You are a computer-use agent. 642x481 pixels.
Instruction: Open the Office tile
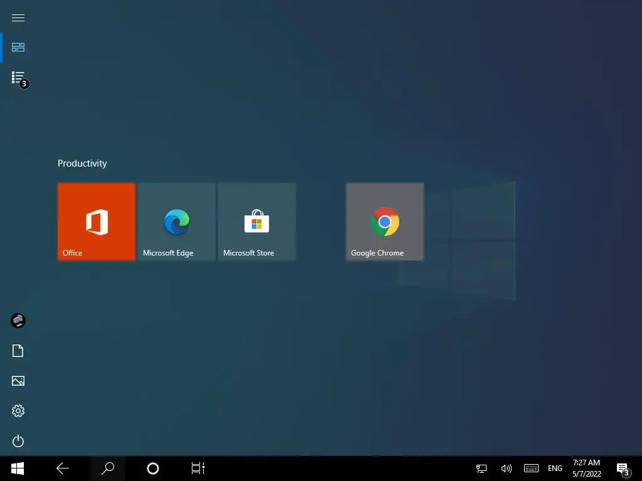[97, 222]
